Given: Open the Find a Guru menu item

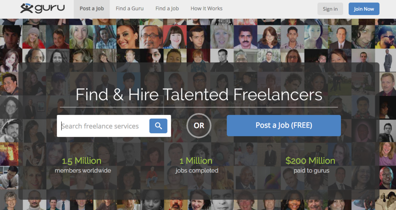Looking at the screenshot, I should [129, 9].
